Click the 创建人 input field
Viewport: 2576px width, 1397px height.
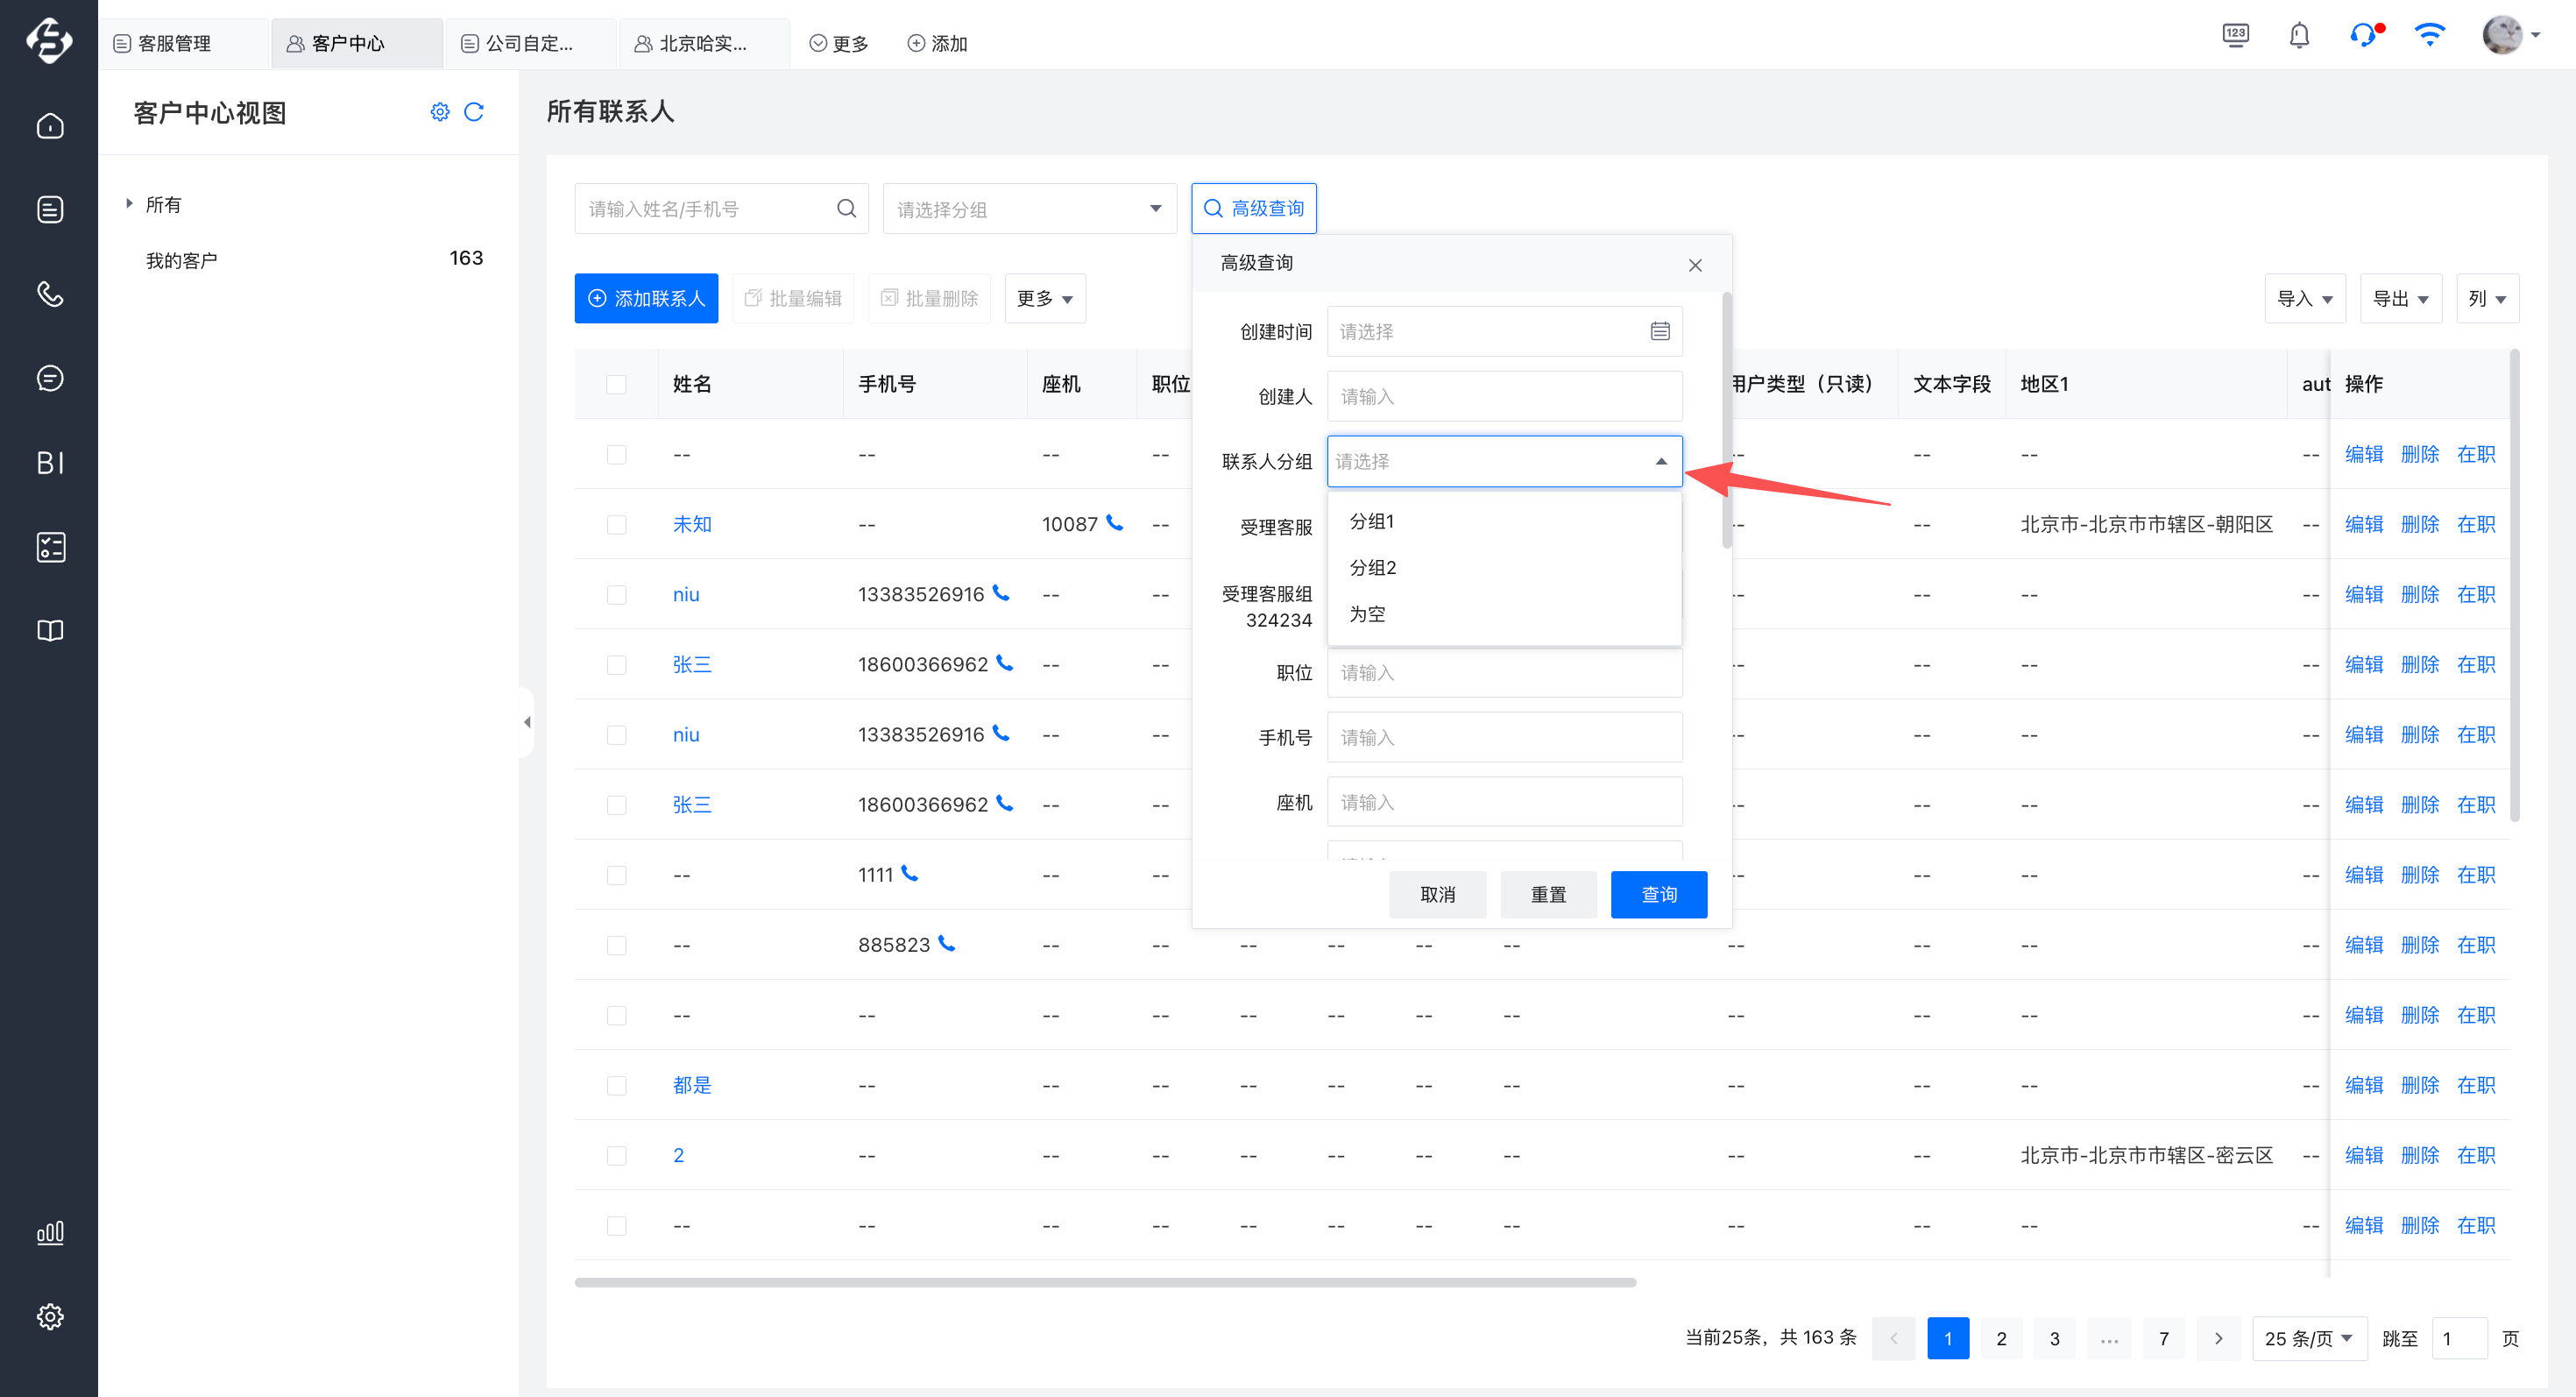click(1503, 397)
